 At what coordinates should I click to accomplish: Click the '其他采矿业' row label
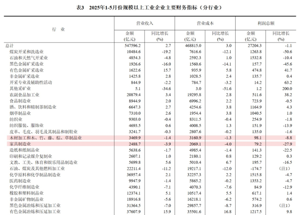(20, 88)
